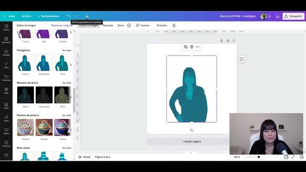Click Ver todo for Mosaico de letras
The height and width of the screenshot is (172, 306).
coord(66,83)
